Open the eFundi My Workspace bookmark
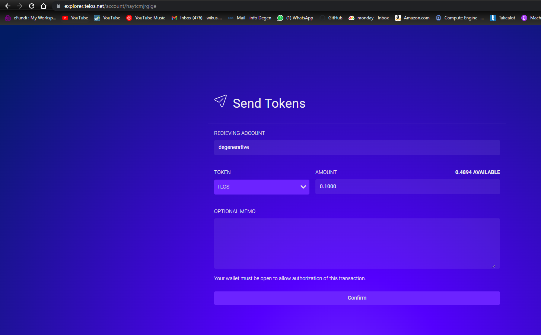This screenshot has width=541, height=335. (31, 18)
